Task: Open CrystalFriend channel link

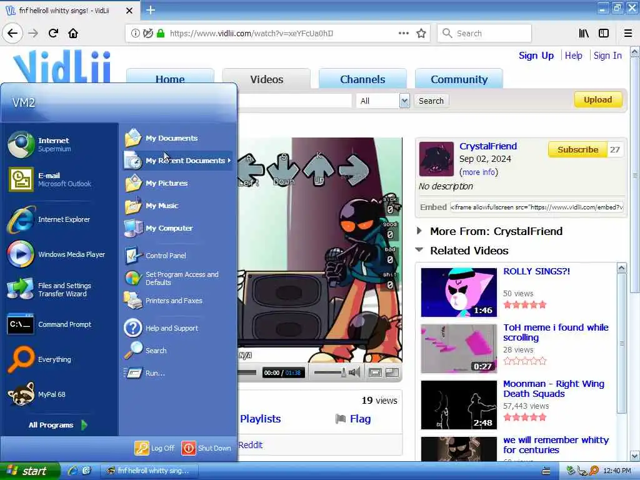Action: click(488, 146)
